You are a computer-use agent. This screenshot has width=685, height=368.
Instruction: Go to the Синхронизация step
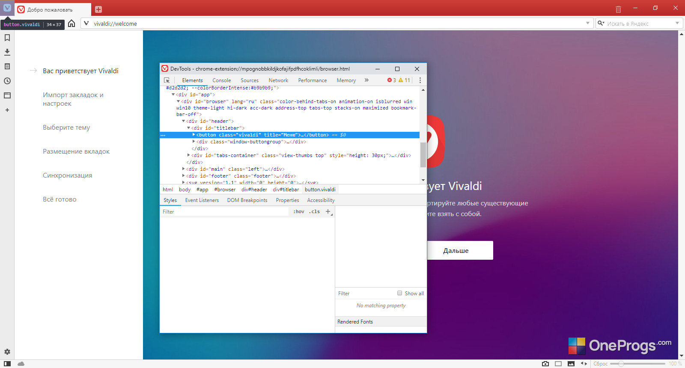(68, 175)
